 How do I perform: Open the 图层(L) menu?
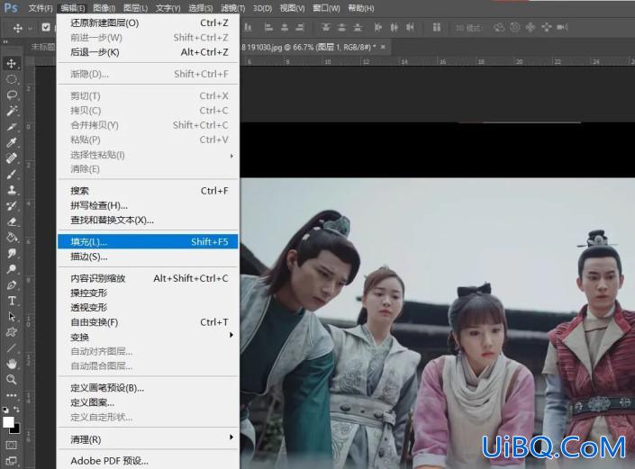point(135,8)
